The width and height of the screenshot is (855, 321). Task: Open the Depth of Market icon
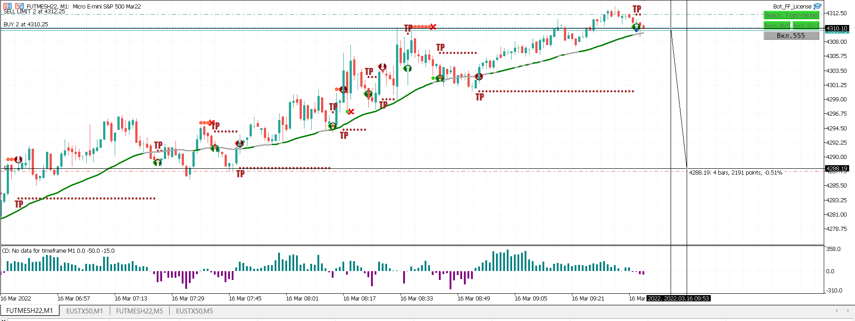click(x=7, y=6)
